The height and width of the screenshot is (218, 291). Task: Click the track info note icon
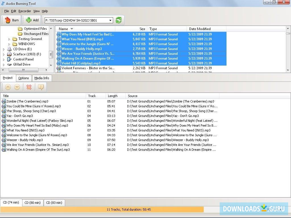[x=41, y=87]
